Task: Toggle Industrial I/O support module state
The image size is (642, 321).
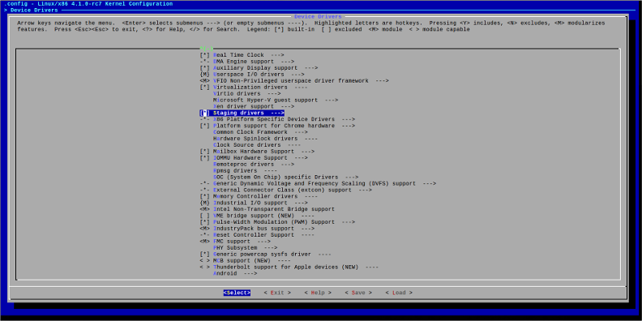Action: 205,203
